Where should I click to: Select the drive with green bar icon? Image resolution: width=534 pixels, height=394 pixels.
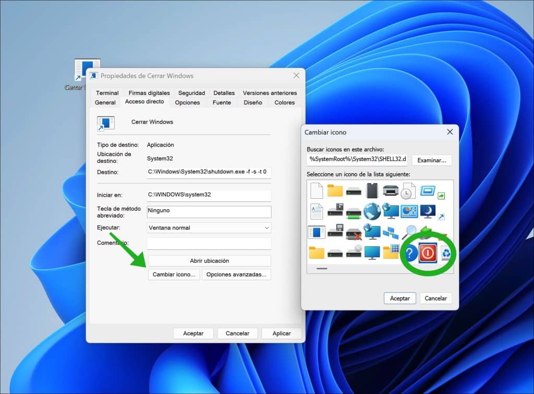tap(354, 214)
